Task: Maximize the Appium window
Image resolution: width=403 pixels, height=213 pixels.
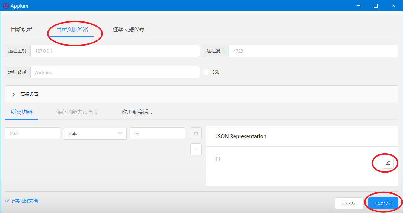Action: tap(376, 6)
